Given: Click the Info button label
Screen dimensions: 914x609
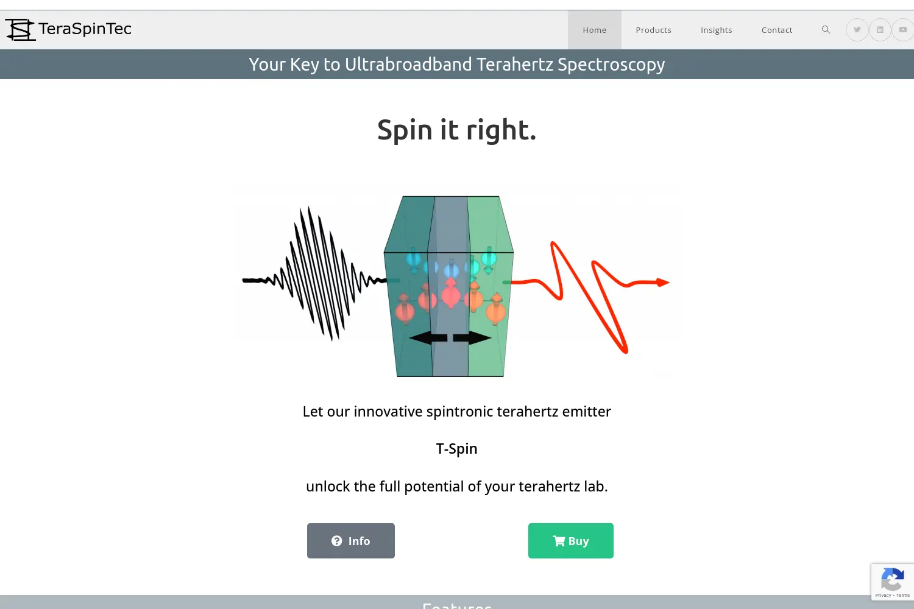Looking at the screenshot, I should 359,541.
